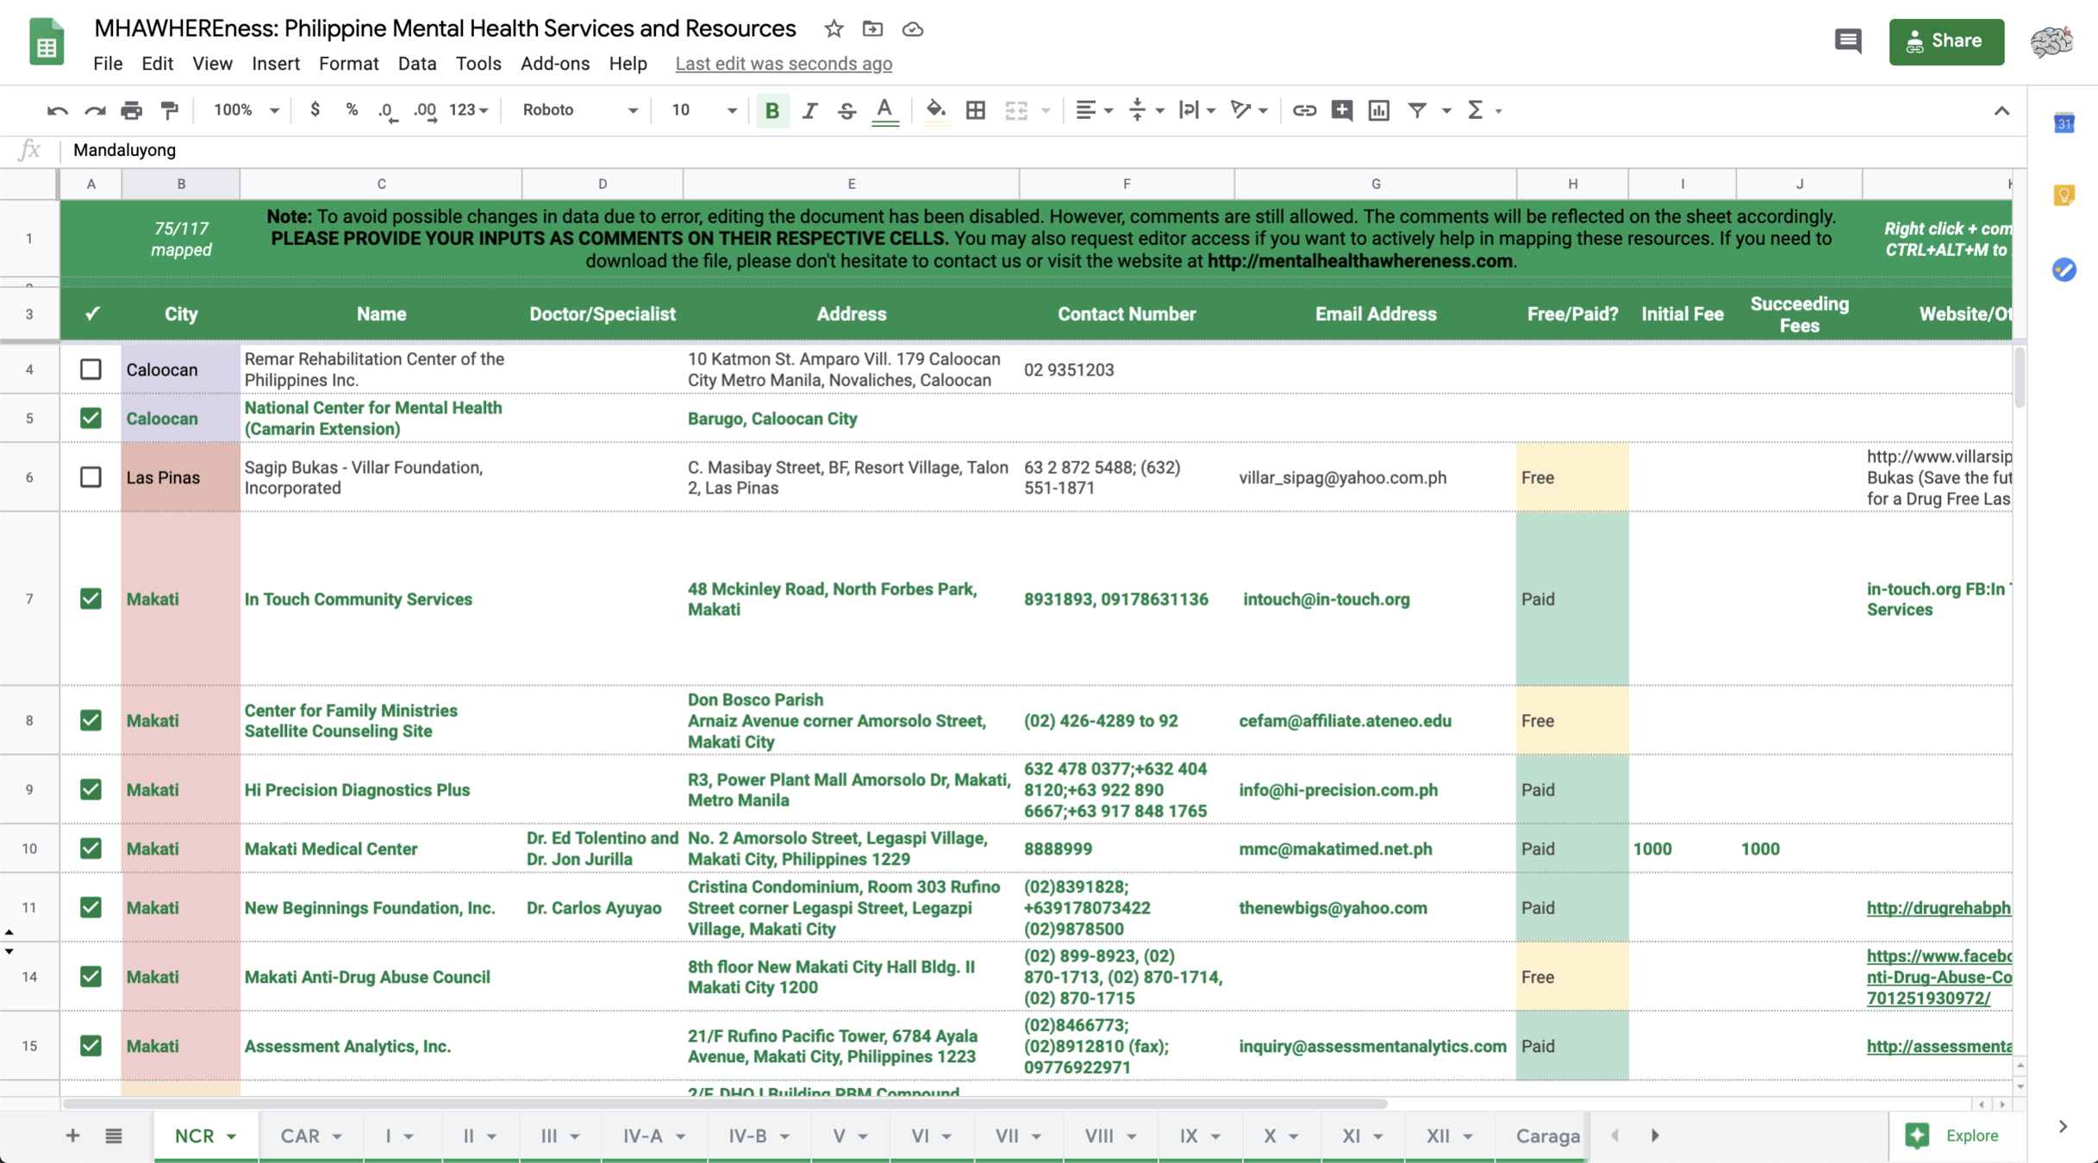Star this spreadsheet
The width and height of the screenshot is (2098, 1163).
834,29
